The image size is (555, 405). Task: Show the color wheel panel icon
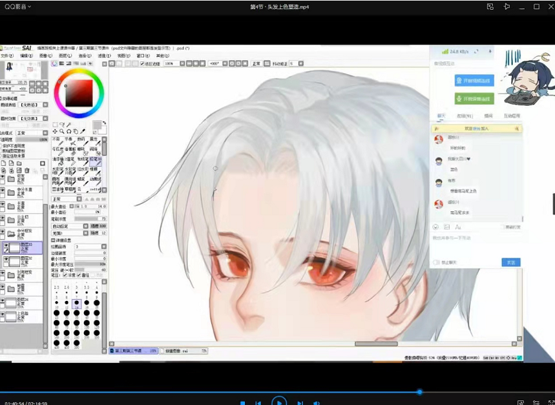54,64
